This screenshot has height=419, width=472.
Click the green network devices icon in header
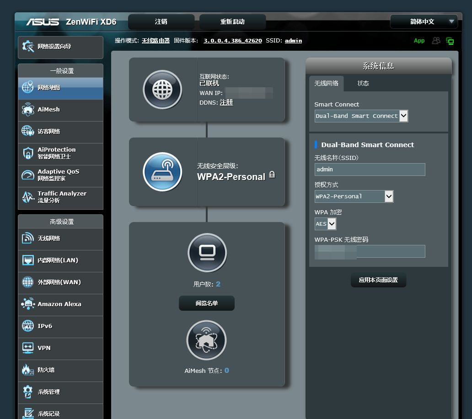(450, 41)
